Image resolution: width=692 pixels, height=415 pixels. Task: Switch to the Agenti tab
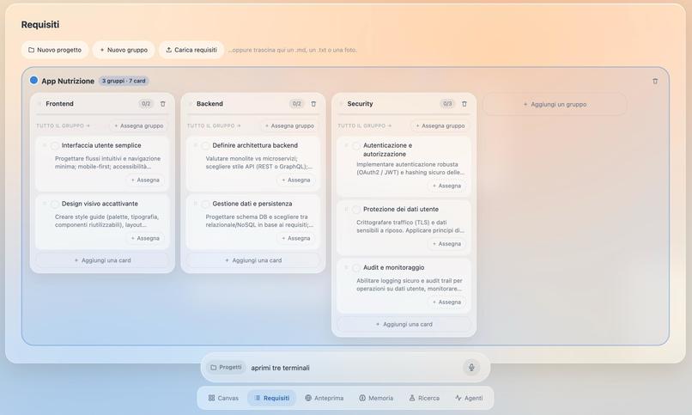coord(469,398)
